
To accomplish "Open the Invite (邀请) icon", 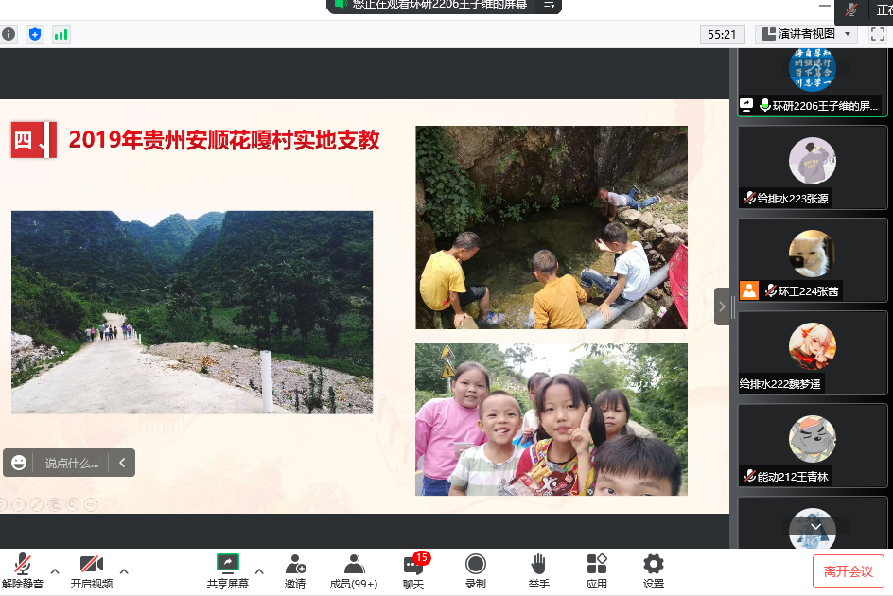I will [295, 571].
